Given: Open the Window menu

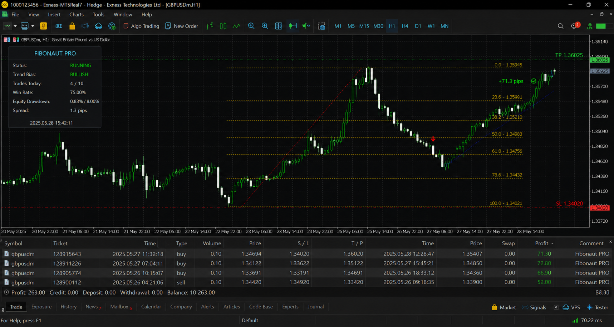Looking at the screenshot, I should click(123, 15).
